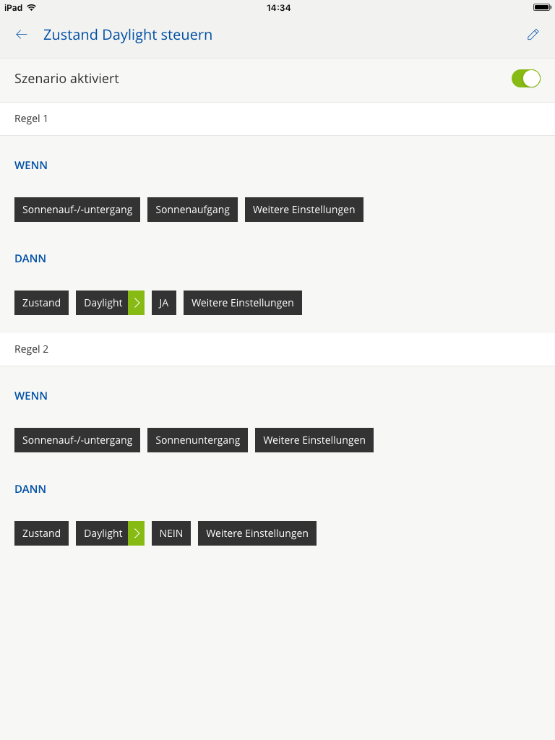Click the NEIN value chip
Screen dimensions: 555x740
click(x=171, y=533)
